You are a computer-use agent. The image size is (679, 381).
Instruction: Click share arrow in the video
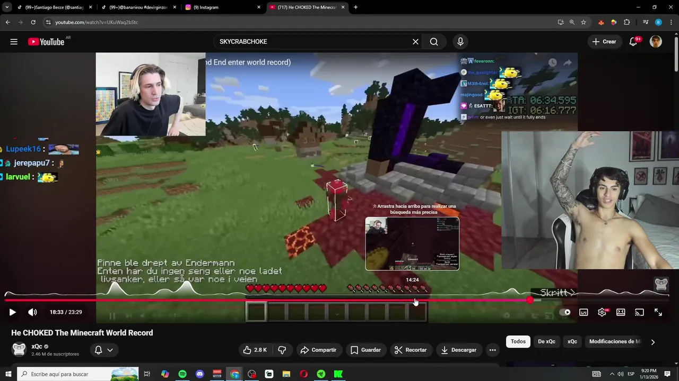[568, 62]
